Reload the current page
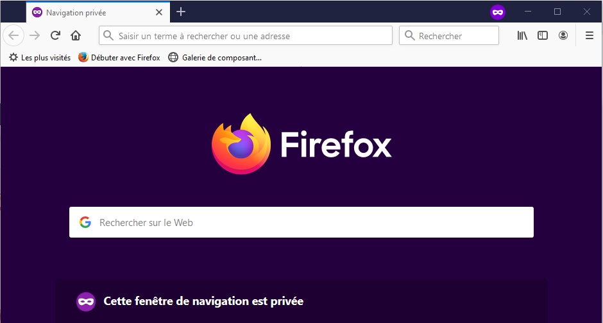This screenshot has height=323, width=603. [55, 36]
